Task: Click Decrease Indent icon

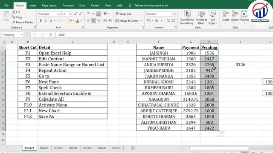Action: (x=105, y=21)
